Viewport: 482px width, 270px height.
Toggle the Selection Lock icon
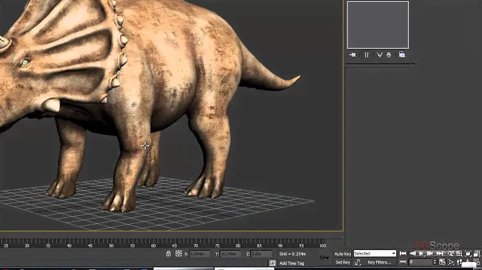pyautogui.click(x=168, y=254)
